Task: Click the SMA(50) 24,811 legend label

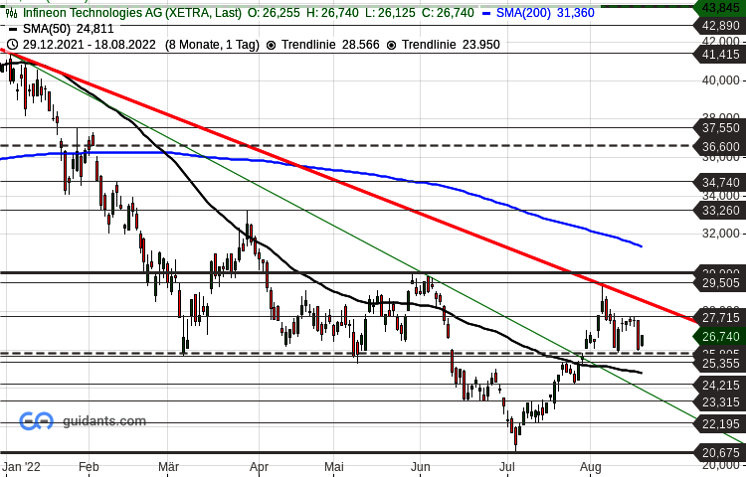Action: point(68,29)
